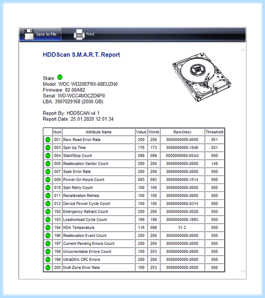The height and width of the screenshot is (298, 265).
Task: Click the Seek Error Rate attribute name
Action: (77, 172)
